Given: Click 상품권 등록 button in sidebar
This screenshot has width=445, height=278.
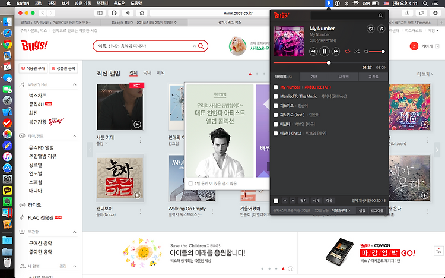Looking at the screenshot, I should (x=63, y=68).
